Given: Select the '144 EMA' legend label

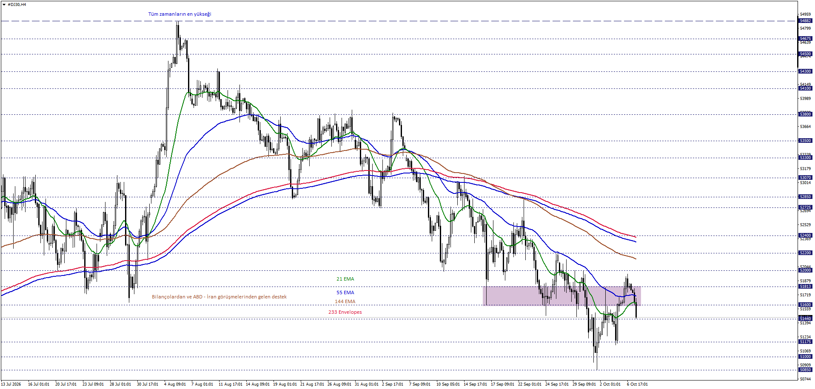Looking at the screenshot, I should click(x=345, y=301).
